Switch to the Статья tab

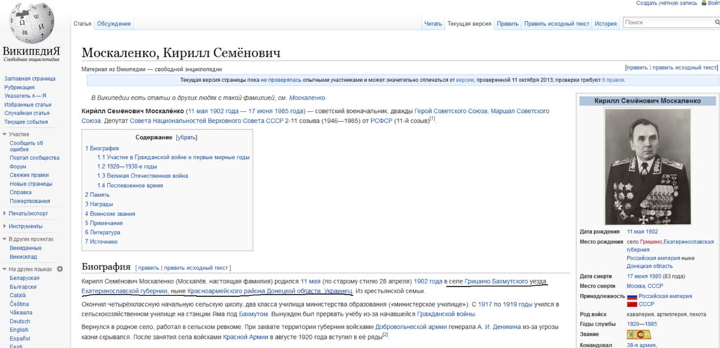tap(82, 24)
